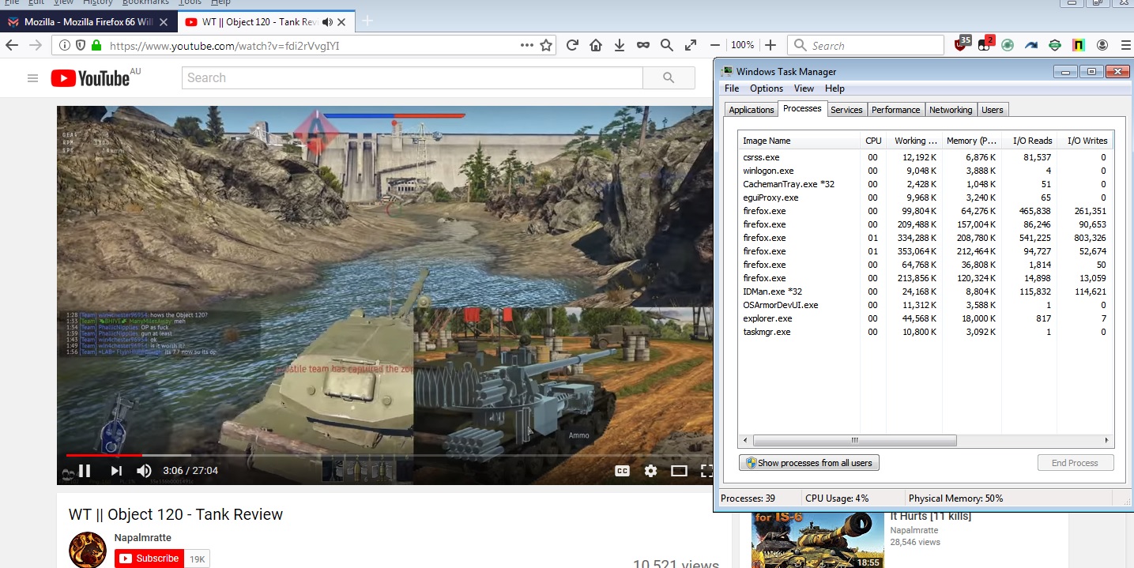Open the page actions three-dot menu
Viewport: 1134px width, 568px height.
(x=526, y=46)
